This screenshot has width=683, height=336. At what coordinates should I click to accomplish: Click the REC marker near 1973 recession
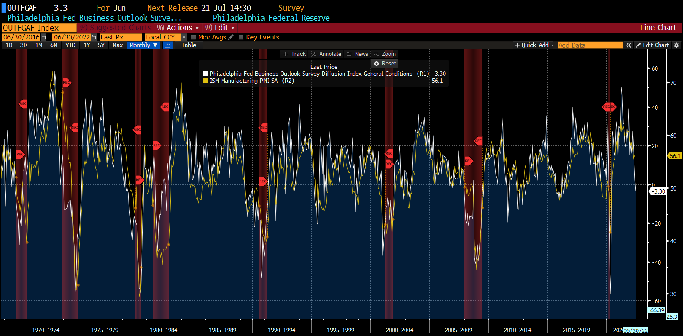point(66,82)
